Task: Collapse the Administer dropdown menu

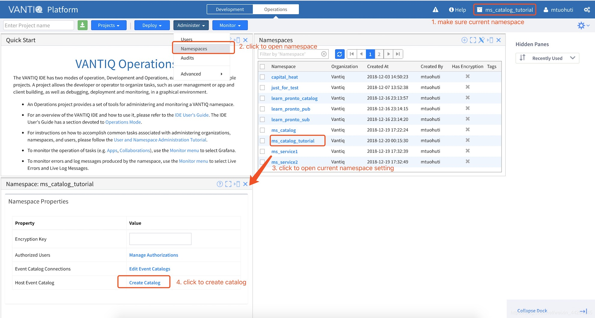Action: pos(191,25)
